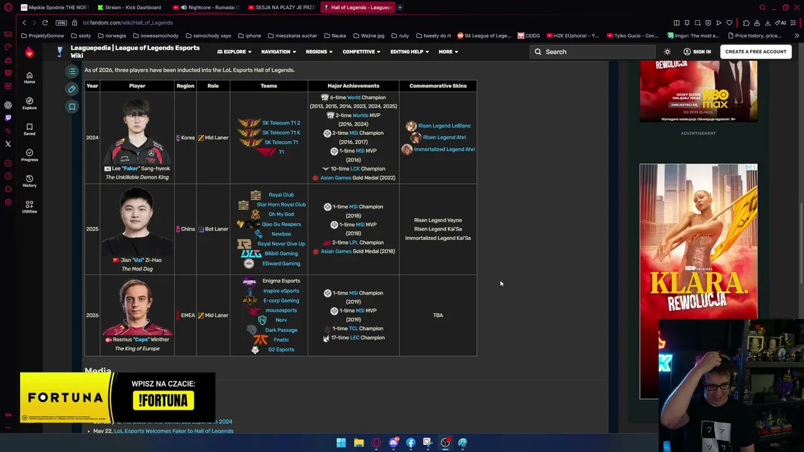
Task: Open Windows Start menu in taskbar
Action: click(x=341, y=443)
